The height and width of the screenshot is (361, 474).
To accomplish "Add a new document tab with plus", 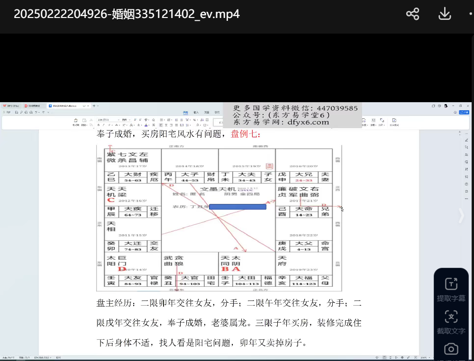I will [94, 106].
